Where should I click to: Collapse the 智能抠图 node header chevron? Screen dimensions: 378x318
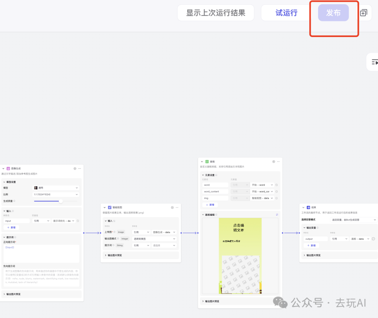[105, 208]
